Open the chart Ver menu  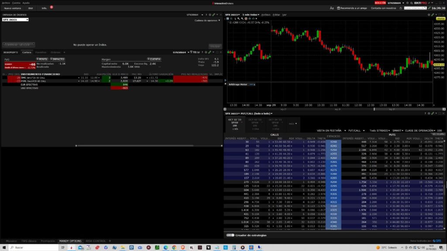(284, 15)
